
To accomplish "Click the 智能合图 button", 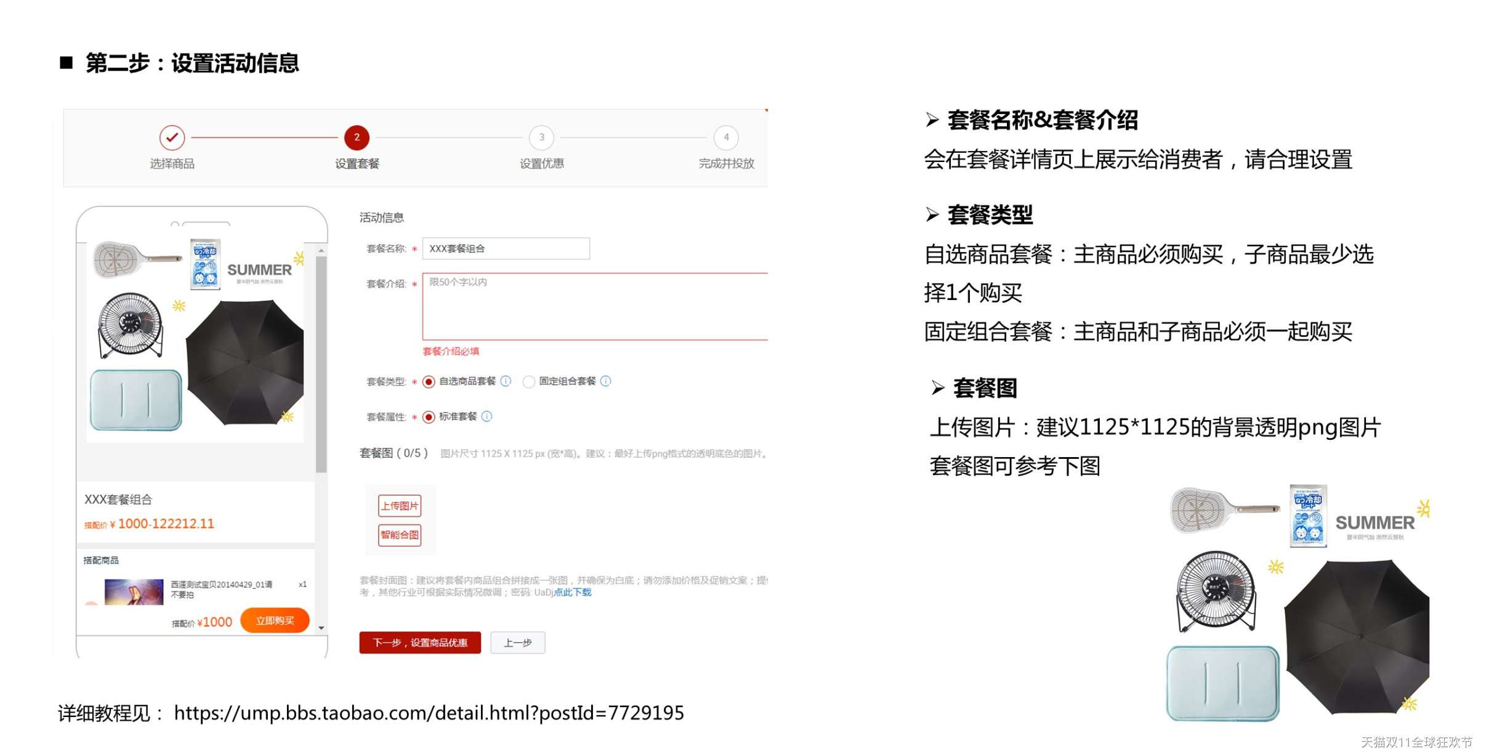I will coord(400,535).
